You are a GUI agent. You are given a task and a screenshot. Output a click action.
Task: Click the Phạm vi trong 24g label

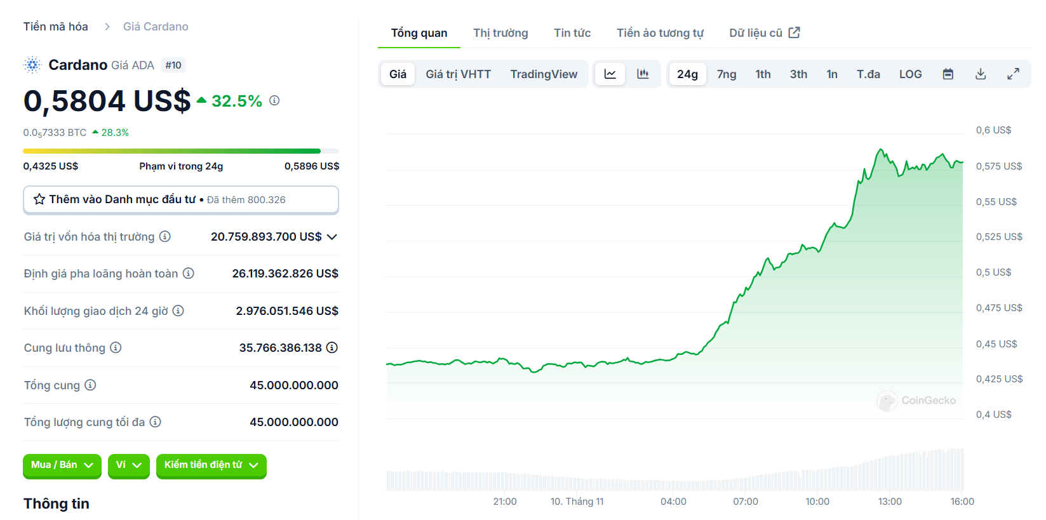click(181, 166)
